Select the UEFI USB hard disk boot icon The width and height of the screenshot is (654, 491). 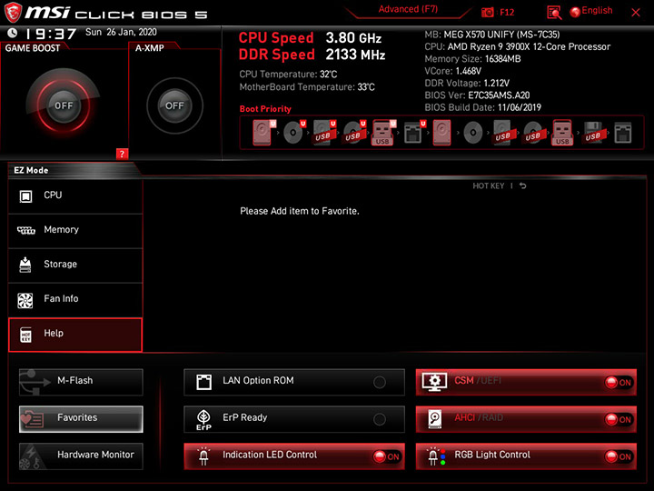pyautogui.click(x=323, y=133)
